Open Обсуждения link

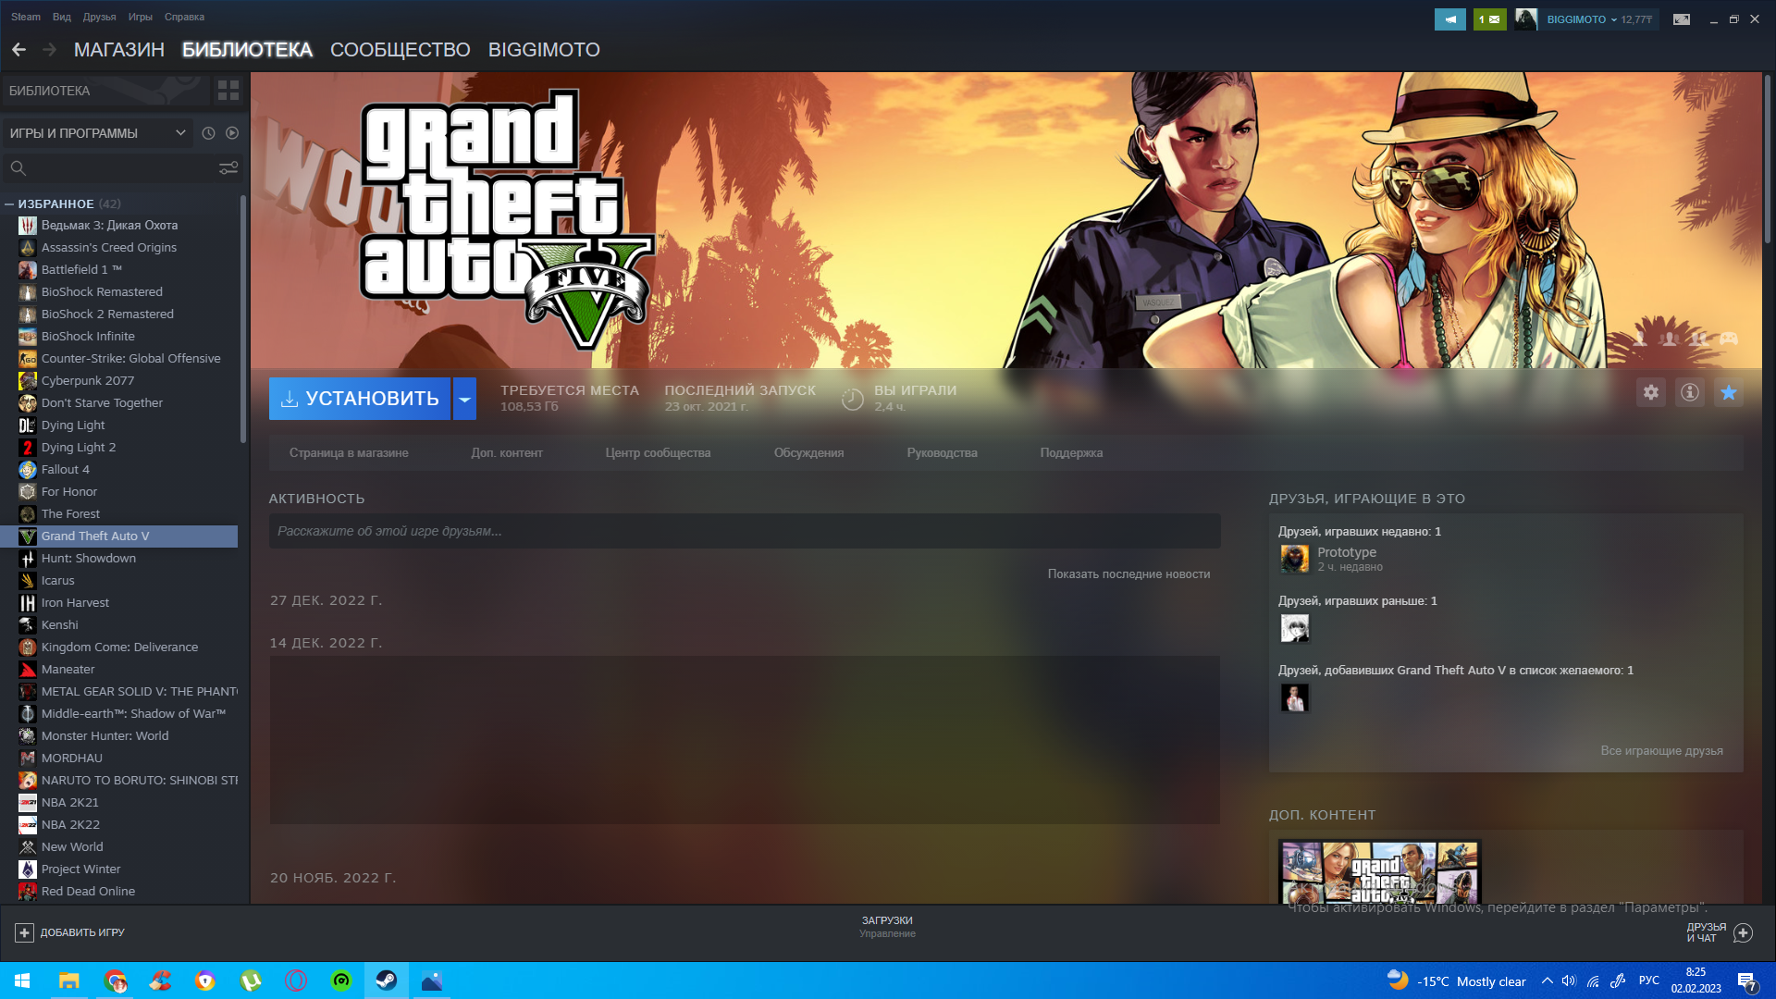click(808, 453)
